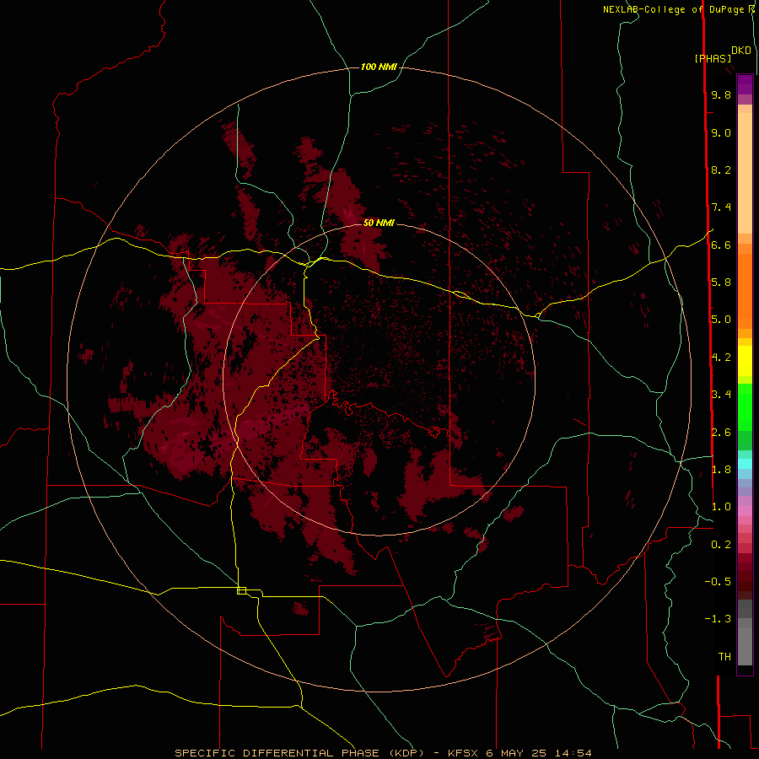The height and width of the screenshot is (759, 759).
Task: Select the 8.2 scale value
Action: click(721, 170)
